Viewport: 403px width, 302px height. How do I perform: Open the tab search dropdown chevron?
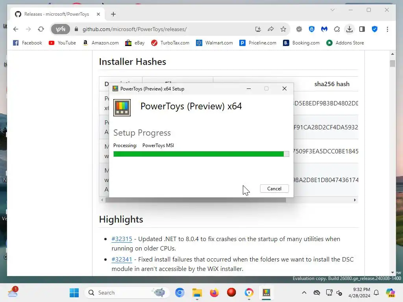(332, 10)
